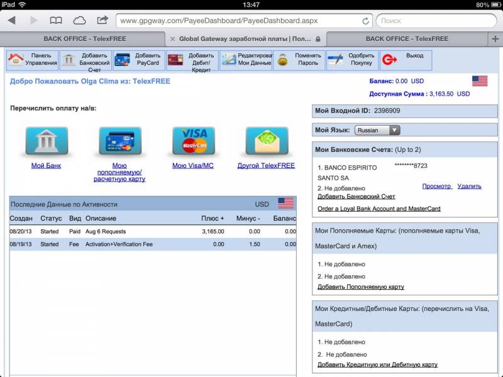Open the Russian language dropdown
503x377 pixels.
click(x=377, y=130)
